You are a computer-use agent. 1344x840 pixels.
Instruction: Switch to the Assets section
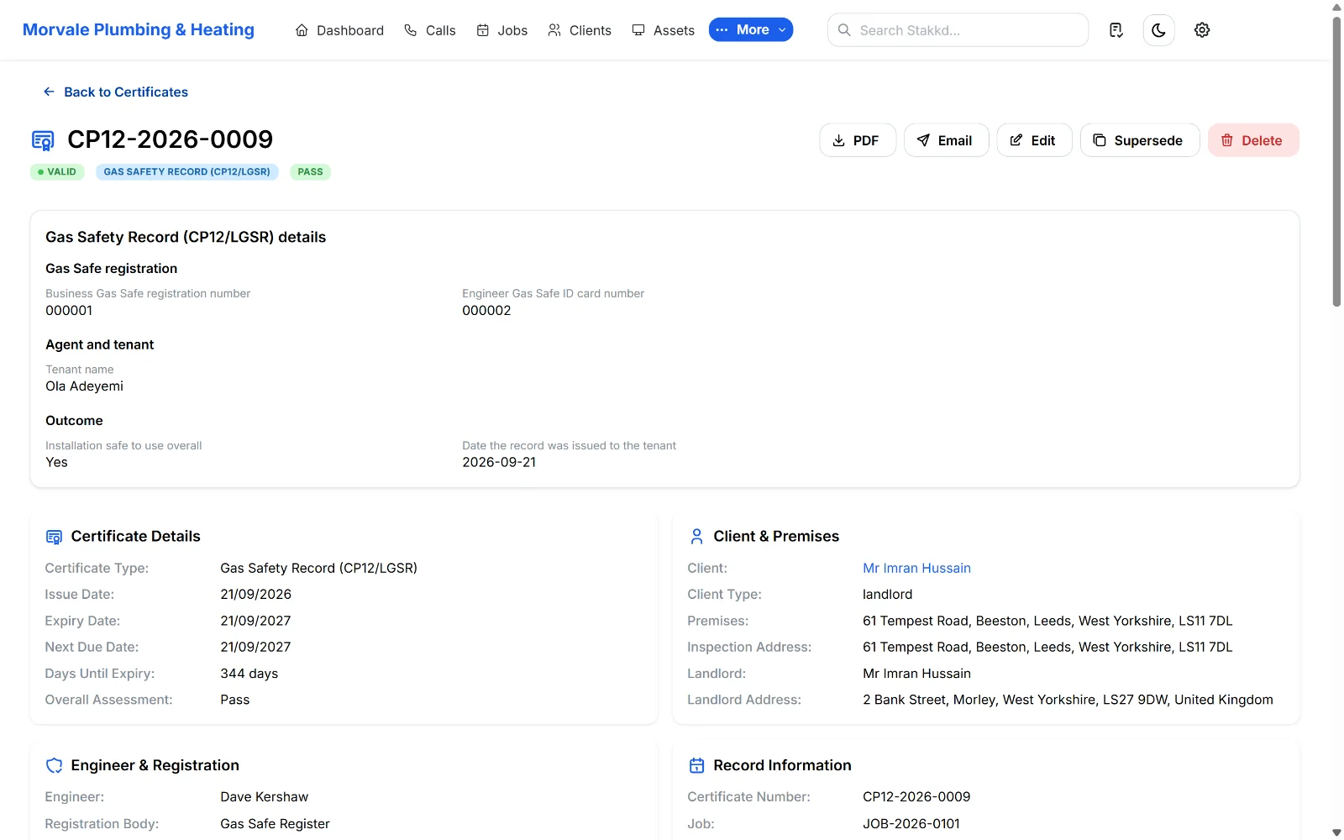(x=663, y=30)
